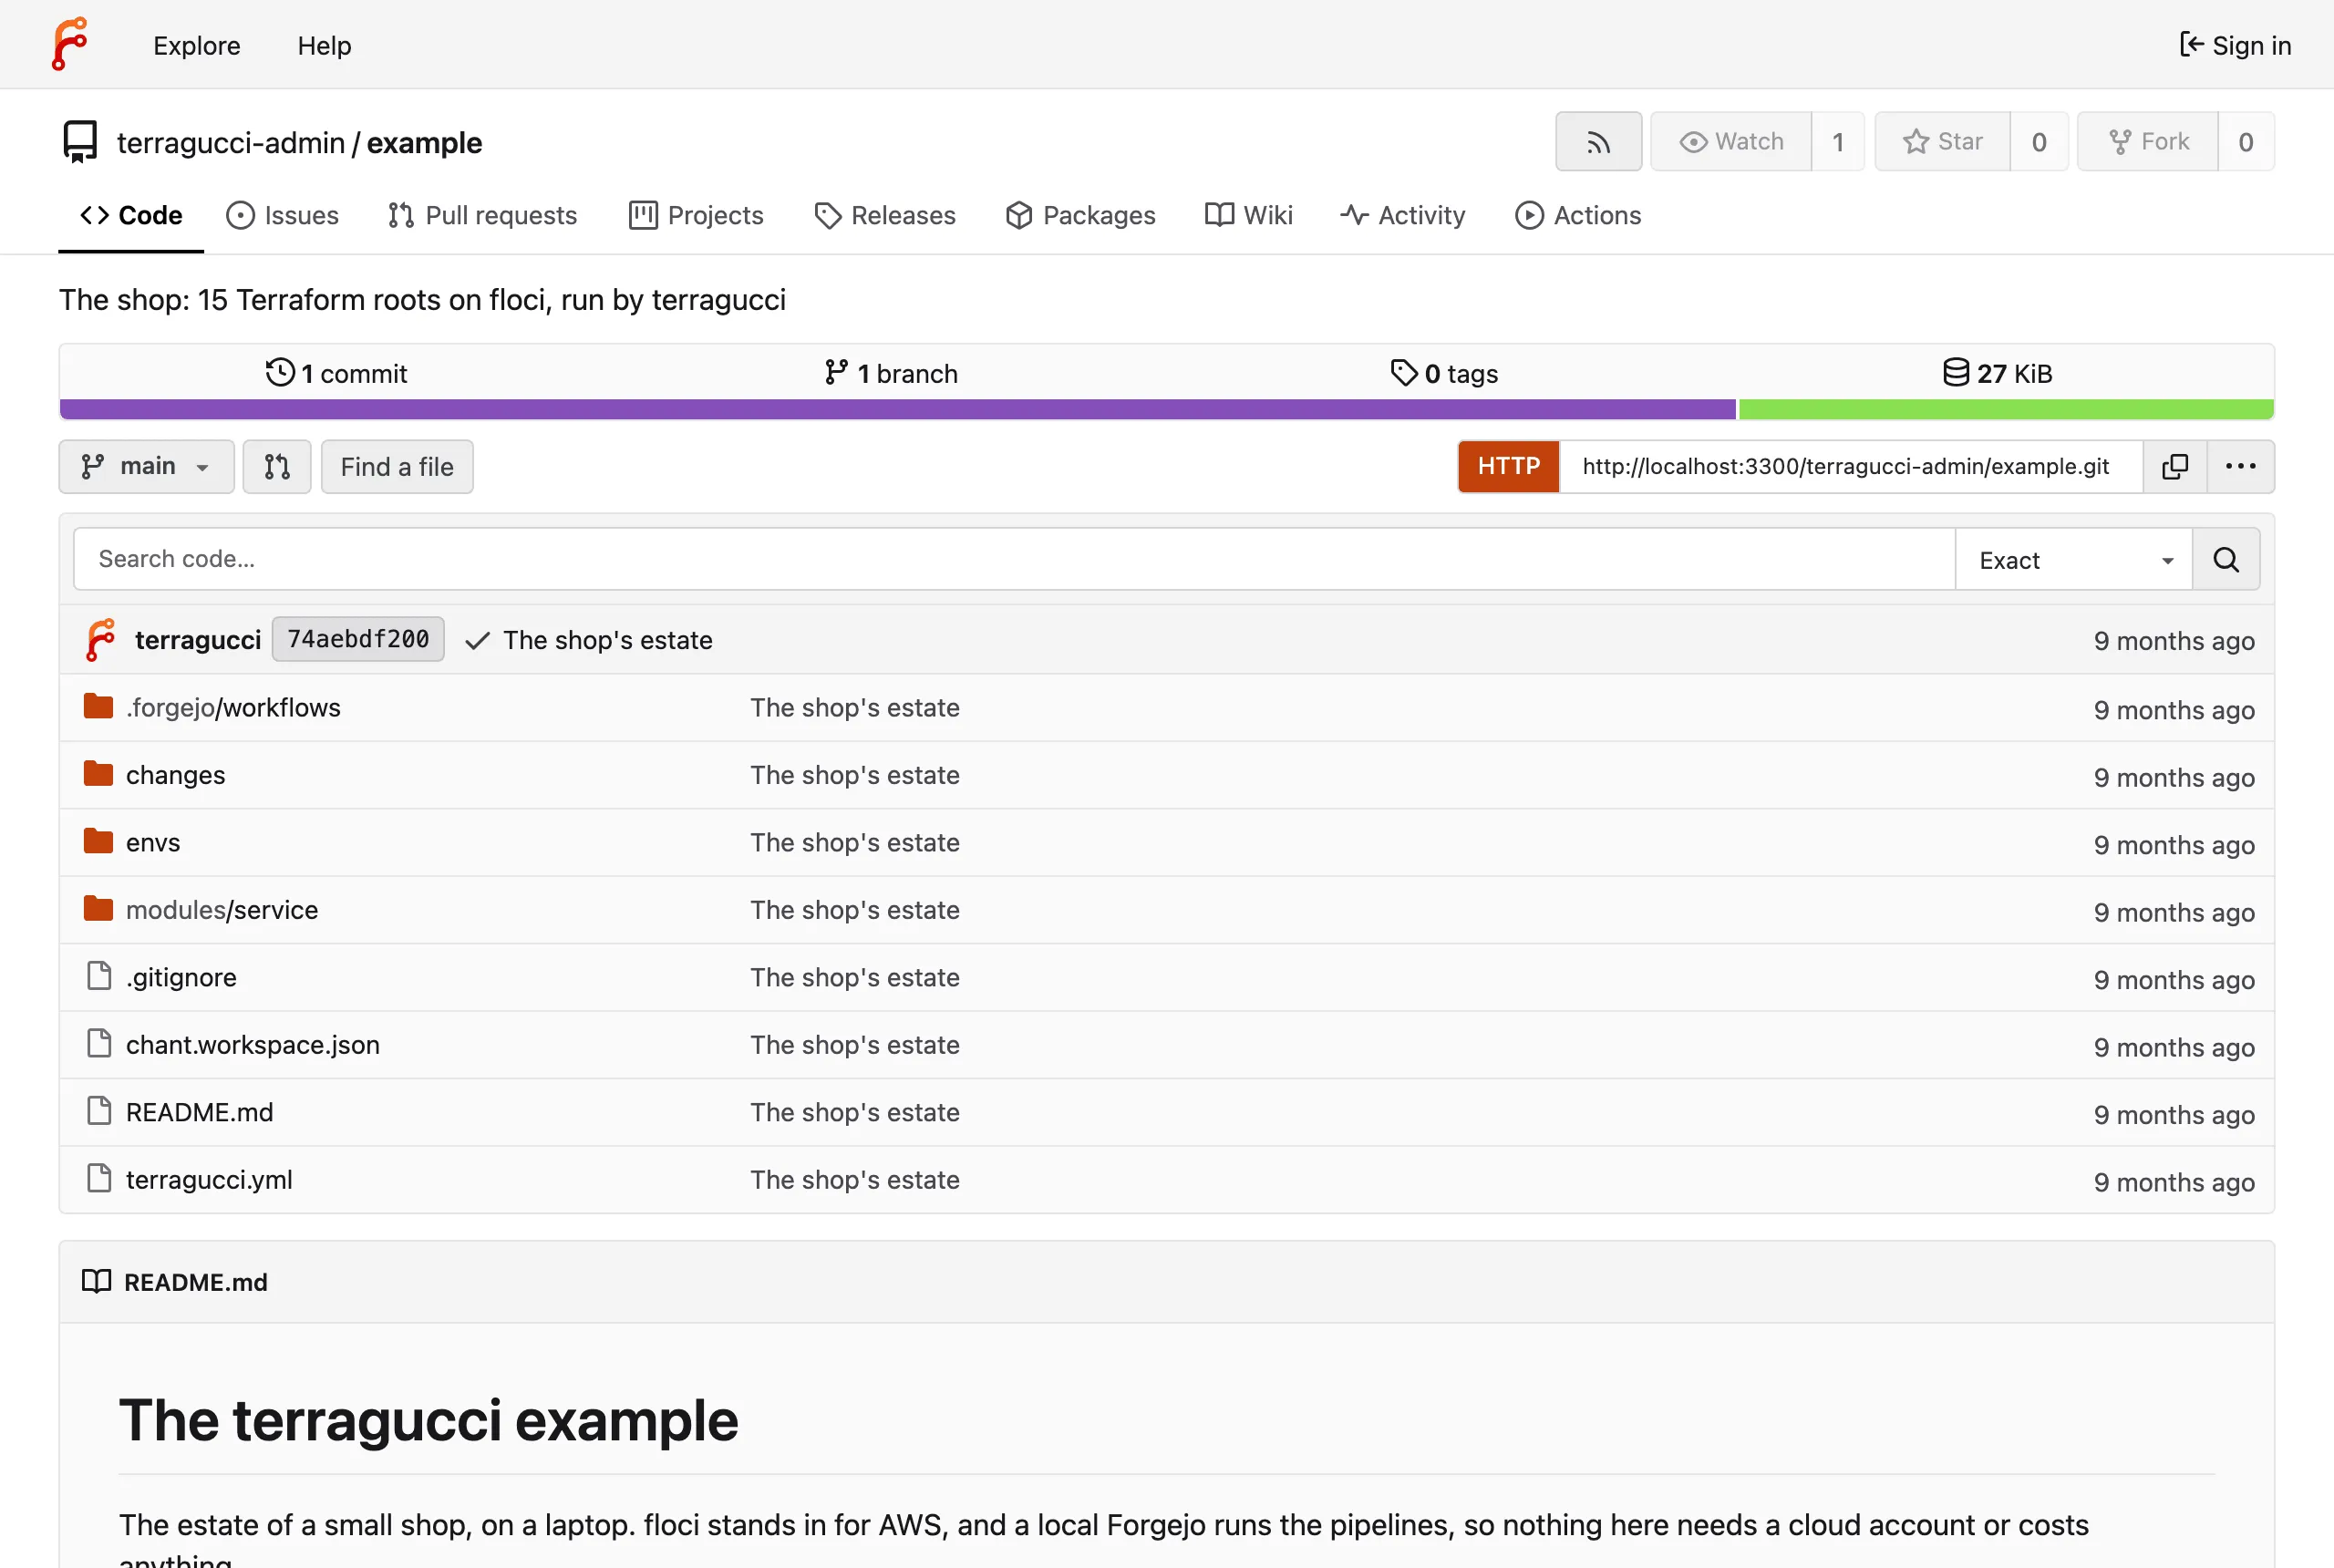Open the Projects tab

(696, 215)
